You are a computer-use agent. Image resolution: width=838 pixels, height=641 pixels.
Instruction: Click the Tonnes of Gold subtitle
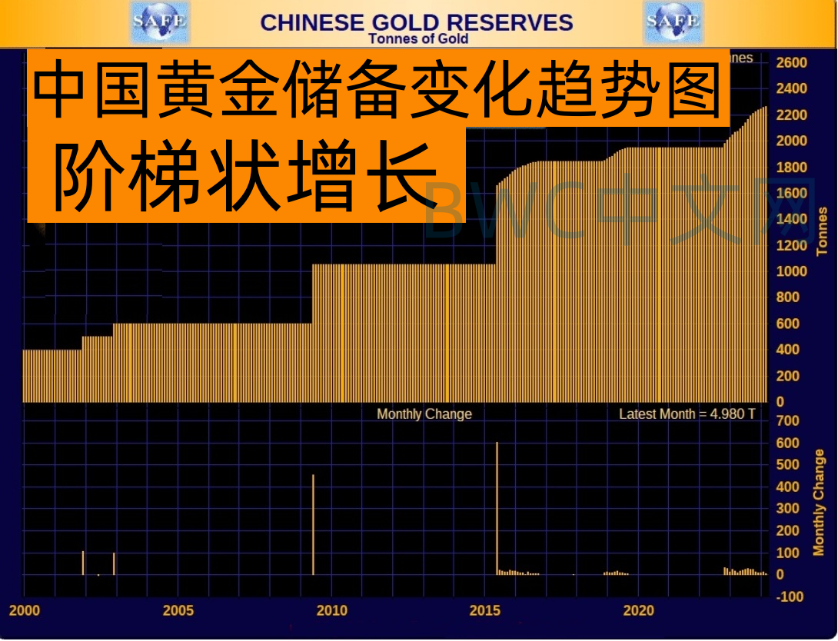tap(418, 38)
